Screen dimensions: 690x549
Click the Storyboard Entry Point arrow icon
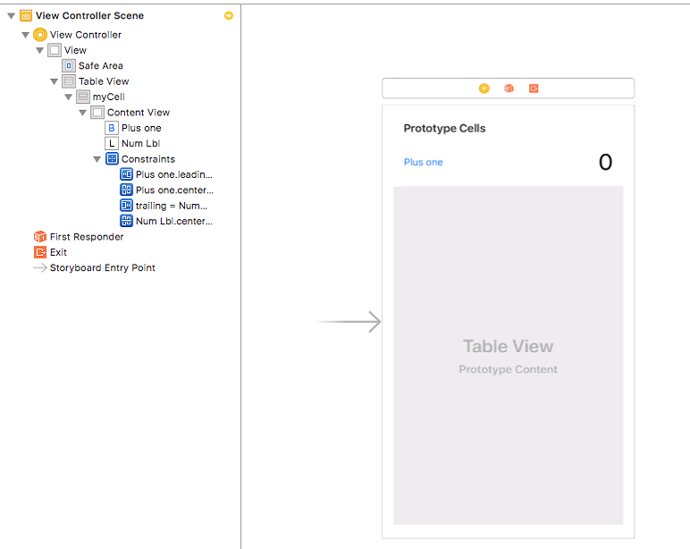pyautogui.click(x=40, y=267)
